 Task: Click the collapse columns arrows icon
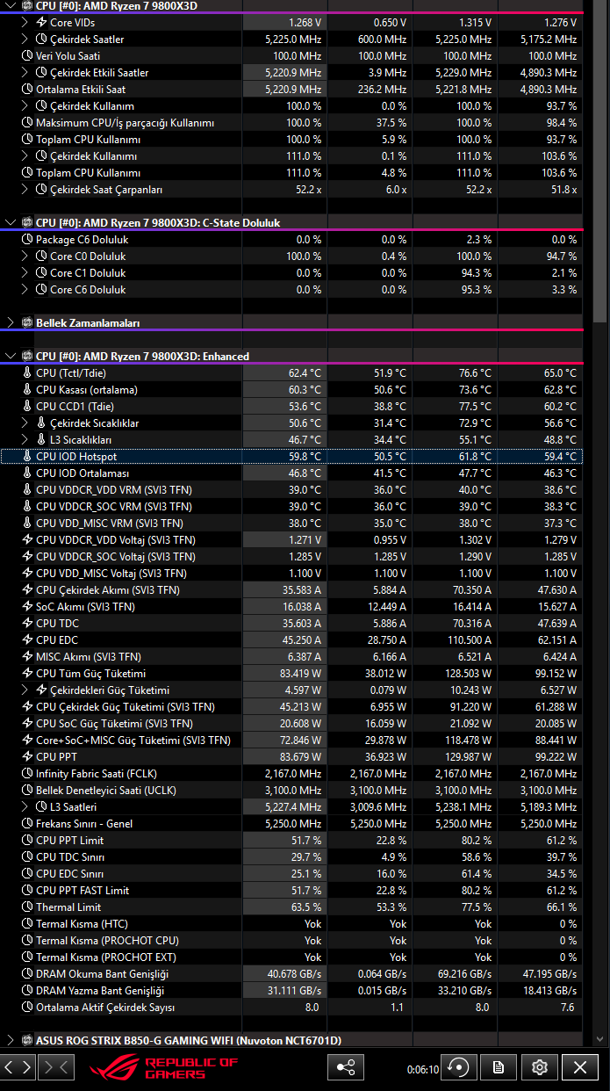coord(56,1067)
